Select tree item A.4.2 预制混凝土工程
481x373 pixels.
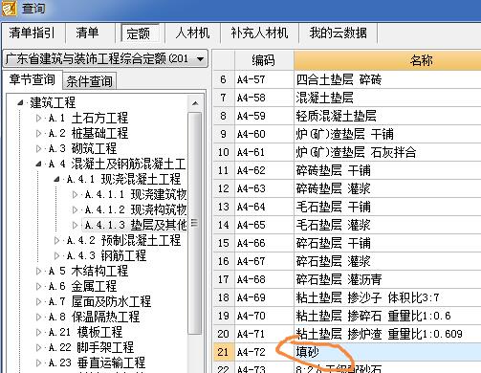[123, 240]
